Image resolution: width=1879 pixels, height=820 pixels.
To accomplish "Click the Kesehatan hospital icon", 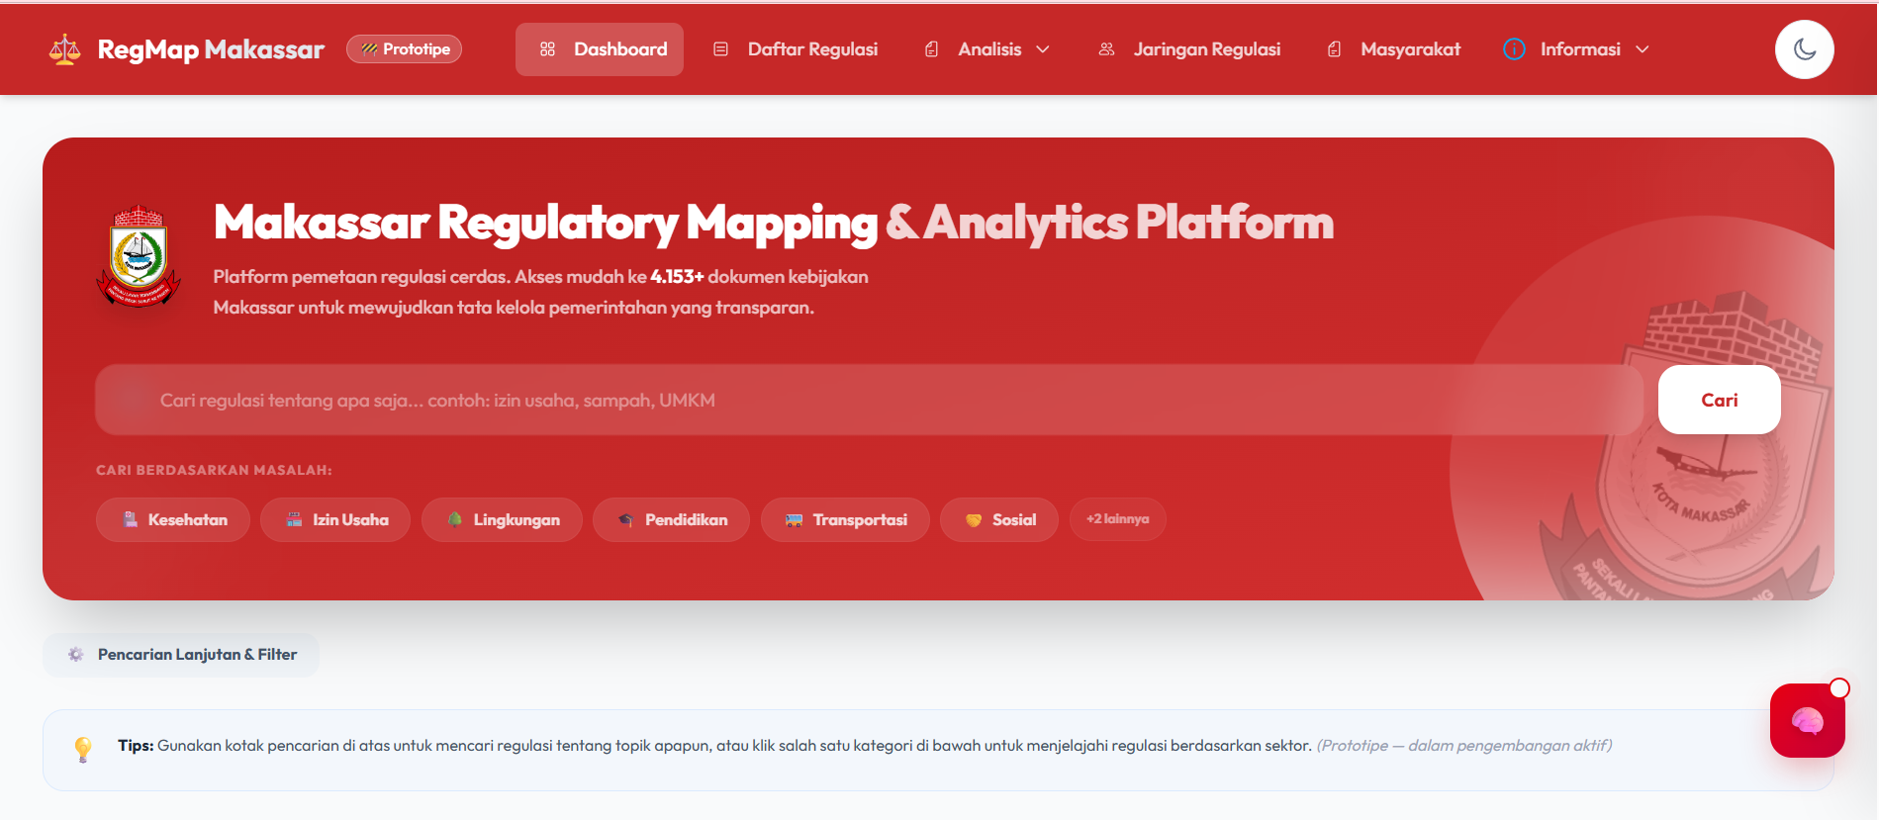I will point(131,519).
